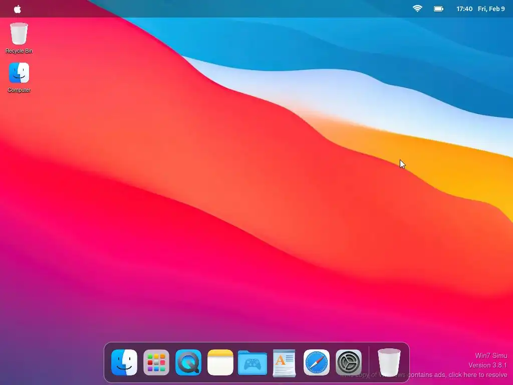
Task: Open the Apple menu
Action: [x=18, y=9]
